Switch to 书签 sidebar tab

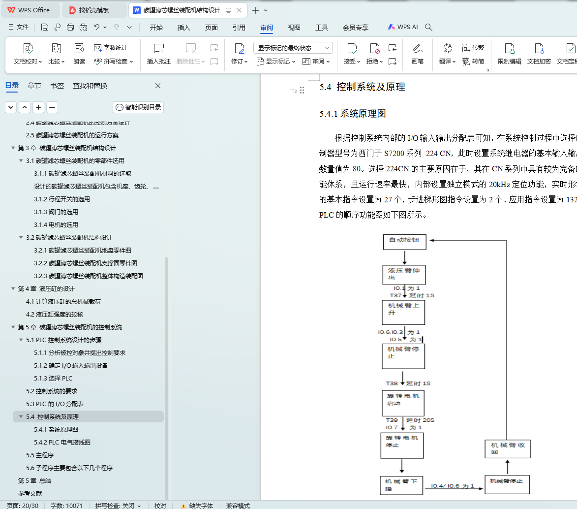[57, 86]
